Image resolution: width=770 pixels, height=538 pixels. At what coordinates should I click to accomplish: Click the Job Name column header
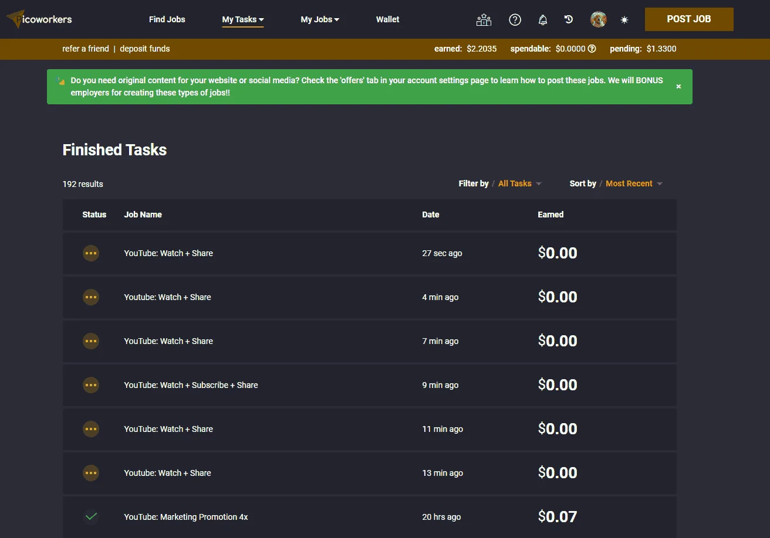pos(143,214)
